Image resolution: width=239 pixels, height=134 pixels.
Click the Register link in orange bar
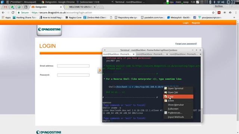pos(196,23)
